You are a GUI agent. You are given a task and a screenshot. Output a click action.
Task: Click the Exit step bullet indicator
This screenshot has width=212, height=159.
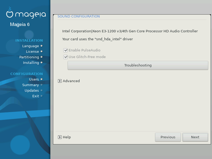click(42, 96)
